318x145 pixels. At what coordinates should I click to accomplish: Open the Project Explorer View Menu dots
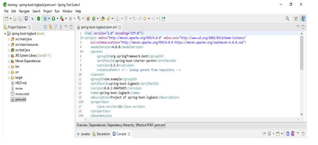[61, 27]
